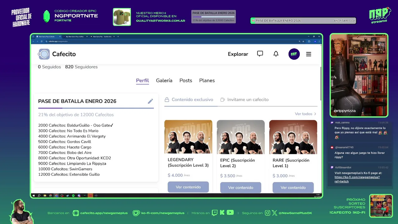Click the text "3000 Cafecitos: No Todo Es Mario"
Image resolution: width=398 pixels, height=224 pixels.
click(68, 131)
